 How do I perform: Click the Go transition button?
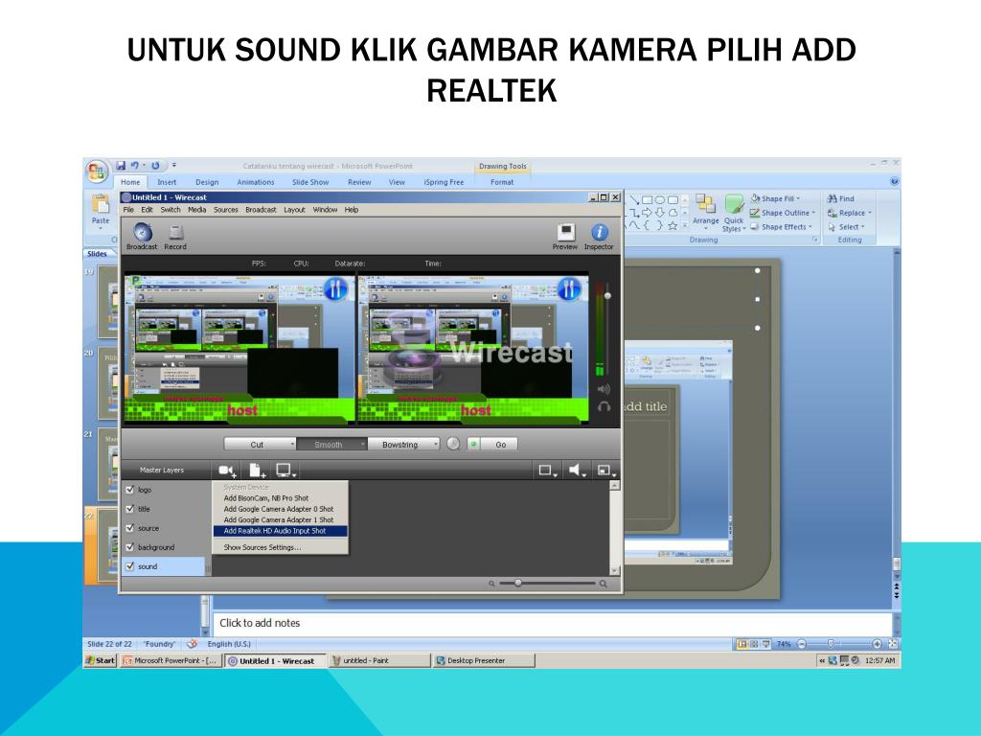click(x=500, y=445)
